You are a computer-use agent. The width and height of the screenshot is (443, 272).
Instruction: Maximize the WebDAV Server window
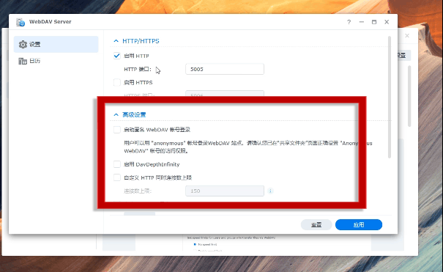coord(374,22)
